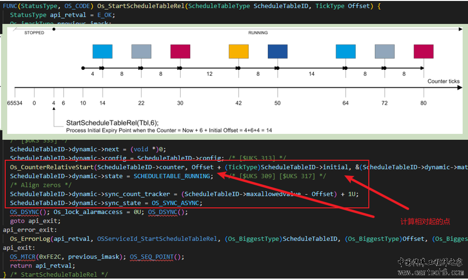Click the dark blue expiry box above tick 50
The width and height of the screenshot is (468, 280).
point(277,52)
